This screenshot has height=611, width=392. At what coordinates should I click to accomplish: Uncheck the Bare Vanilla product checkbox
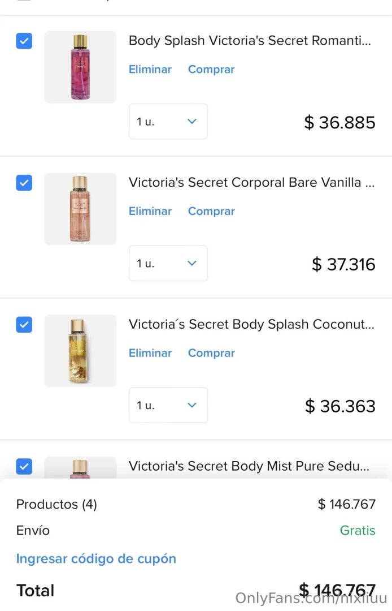24,183
